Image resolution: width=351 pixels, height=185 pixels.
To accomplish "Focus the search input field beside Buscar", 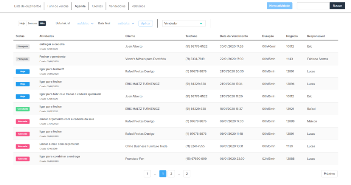I will [313, 6].
